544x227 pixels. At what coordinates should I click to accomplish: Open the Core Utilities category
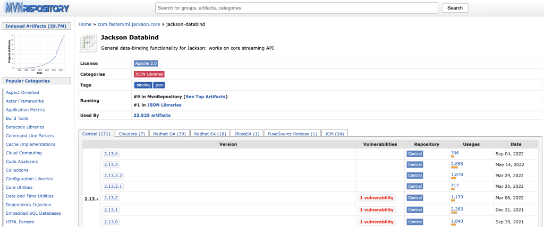19,188
